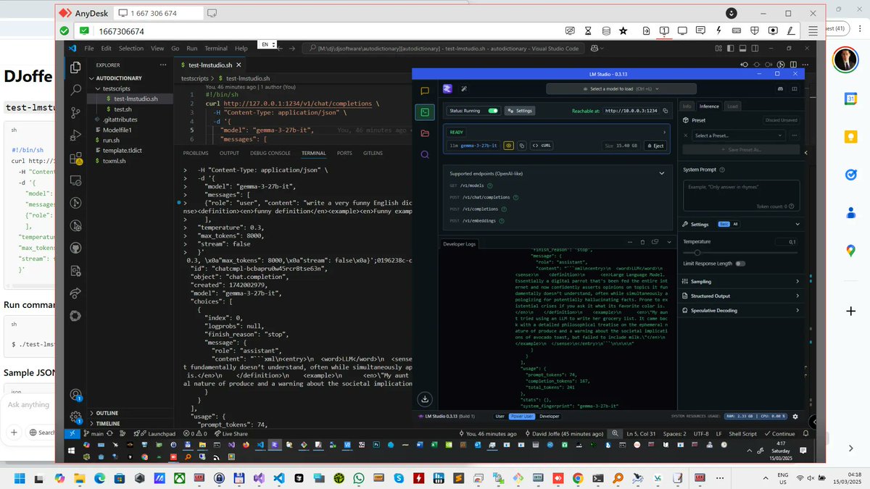Switch to the PROBLEMS tab in VS Code
Viewport: 870px width, 489px height.
[195, 153]
